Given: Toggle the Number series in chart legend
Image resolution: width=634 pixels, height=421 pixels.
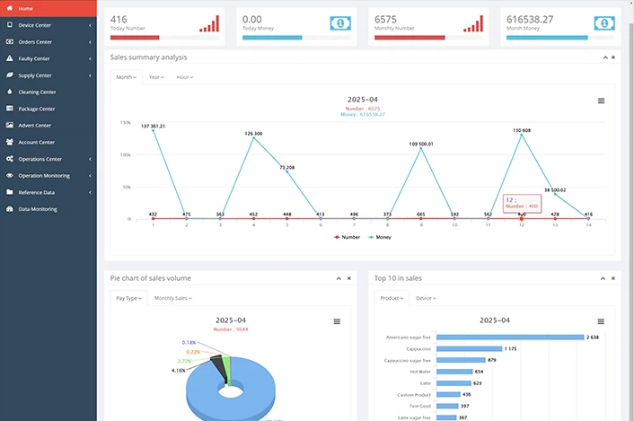Looking at the screenshot, I should 348,237.
